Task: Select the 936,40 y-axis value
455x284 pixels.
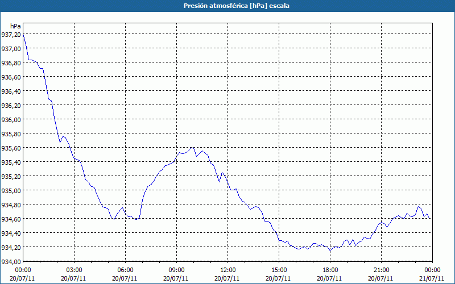Action: click(x=11, y=91)
